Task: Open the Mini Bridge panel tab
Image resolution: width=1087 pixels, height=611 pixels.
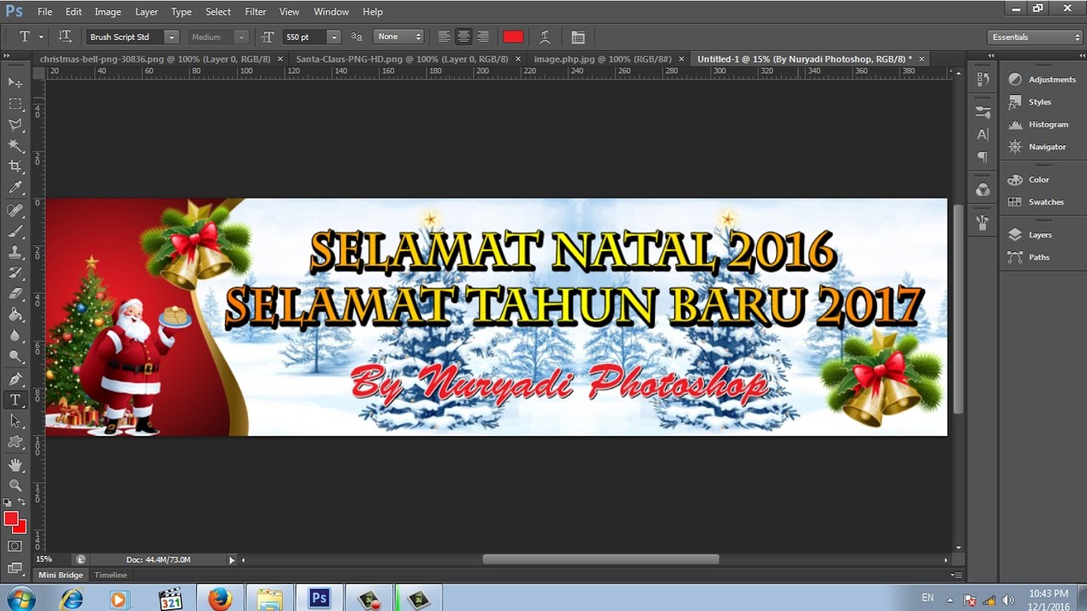Action: click(x=59, y=575)
